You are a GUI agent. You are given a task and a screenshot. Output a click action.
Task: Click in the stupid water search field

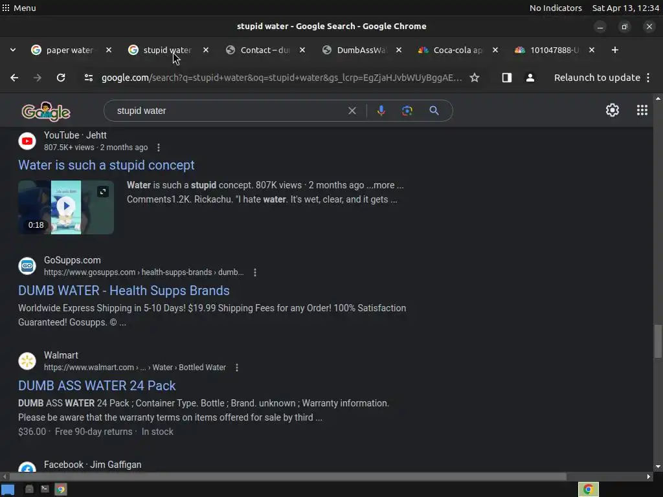[x=229, y=111]
